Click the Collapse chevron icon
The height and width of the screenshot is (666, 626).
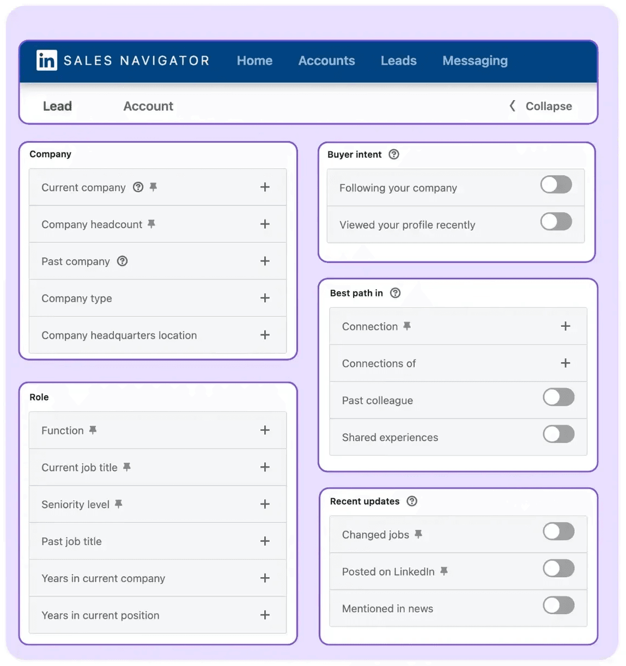(512, 106)
